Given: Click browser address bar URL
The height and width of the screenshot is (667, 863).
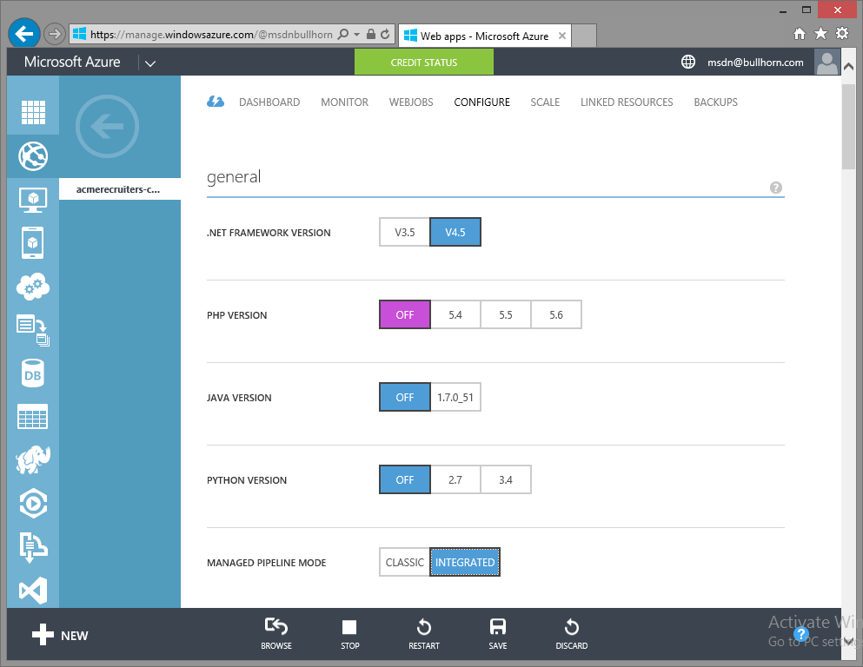Looking at the screenshot, I should coord(211,35).
